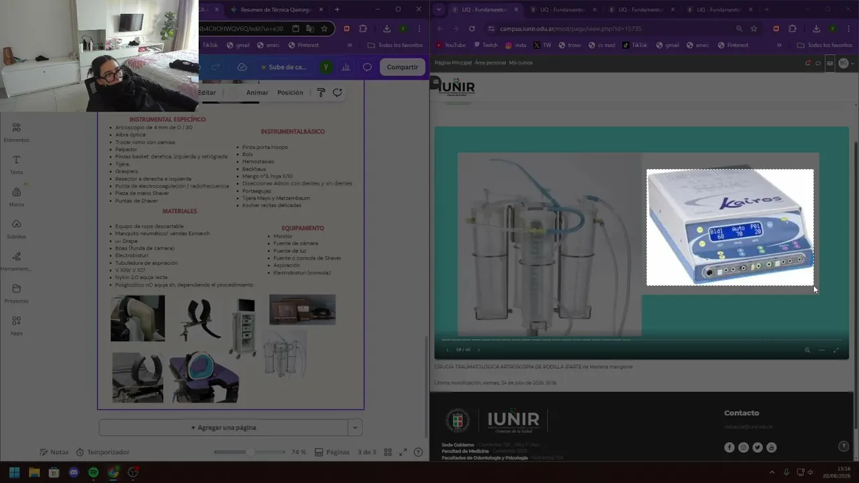Show more bookmarks in IUNIR window

(779, 45)
